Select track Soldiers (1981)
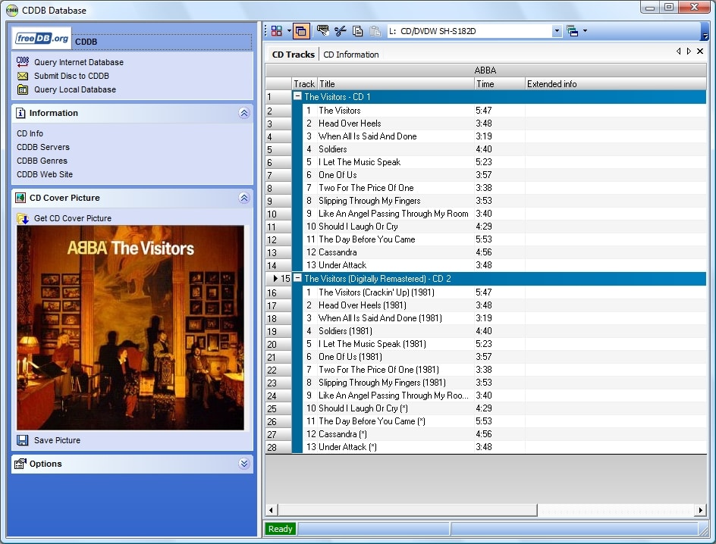 point(345,331)
